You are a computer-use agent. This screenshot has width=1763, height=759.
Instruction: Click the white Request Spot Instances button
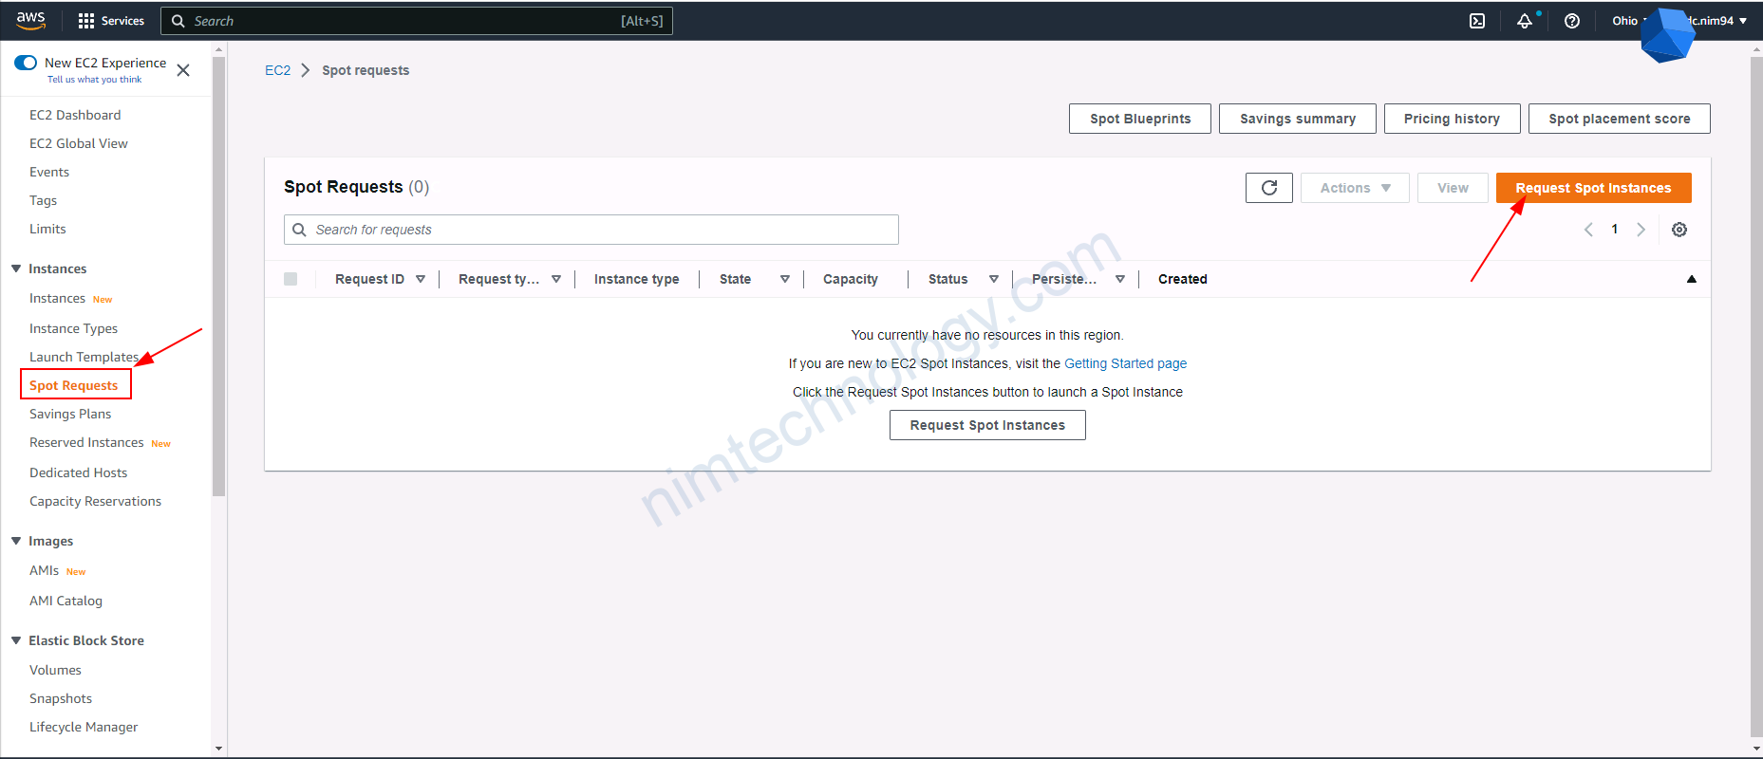tap(987, 425)
